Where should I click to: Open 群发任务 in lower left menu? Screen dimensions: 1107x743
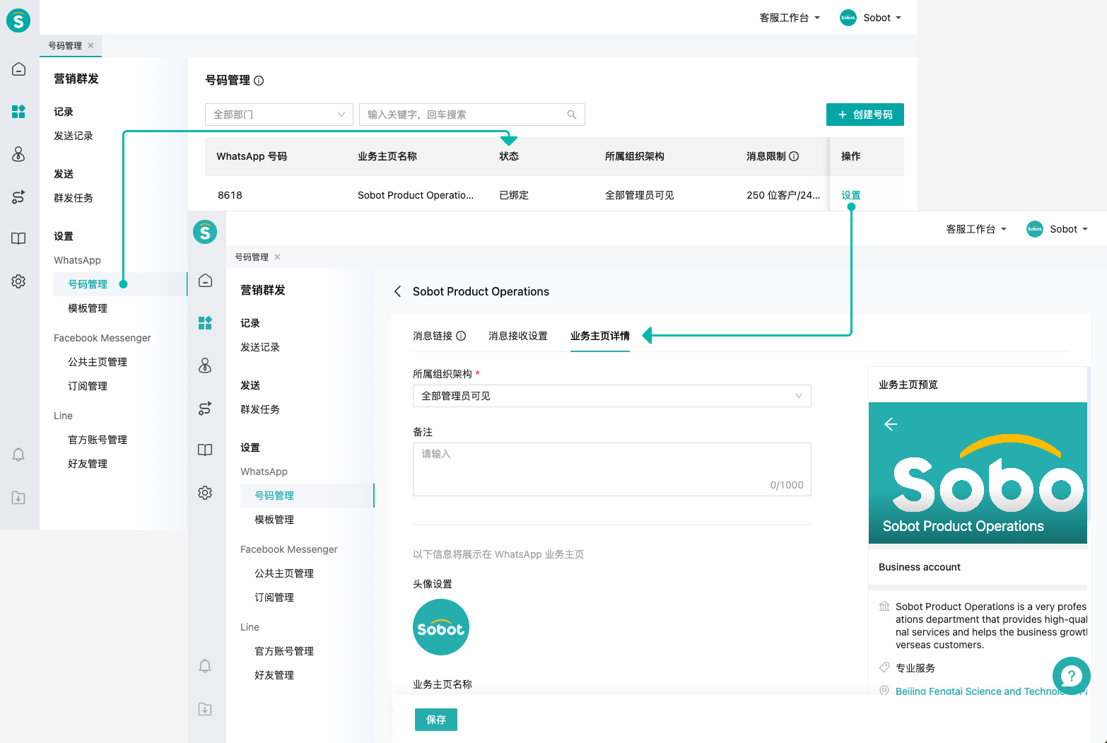[260, 409]
